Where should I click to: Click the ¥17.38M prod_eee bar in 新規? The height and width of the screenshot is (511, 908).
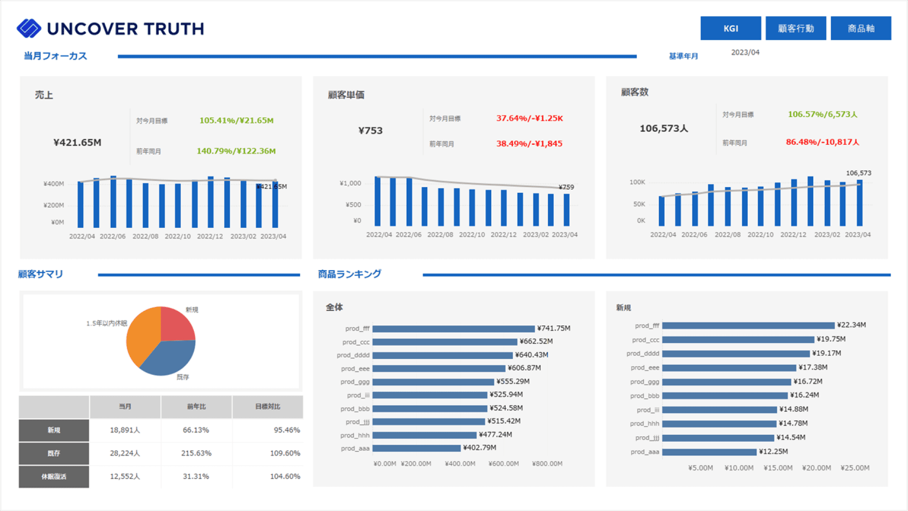(x=729, y=368)
